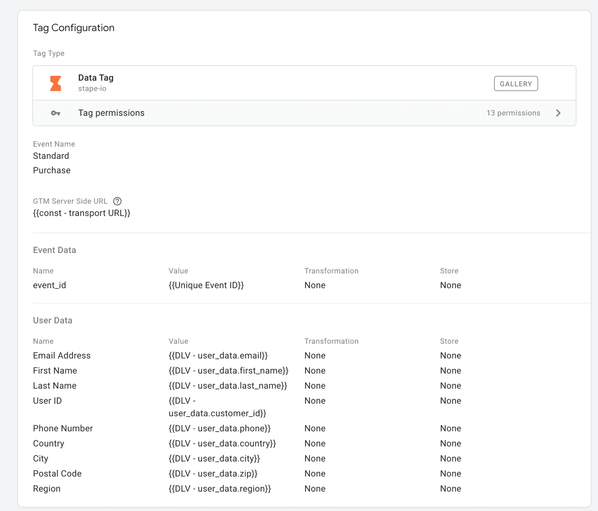Click the GALLERY button
598x511 pixels.
[516, 83]
